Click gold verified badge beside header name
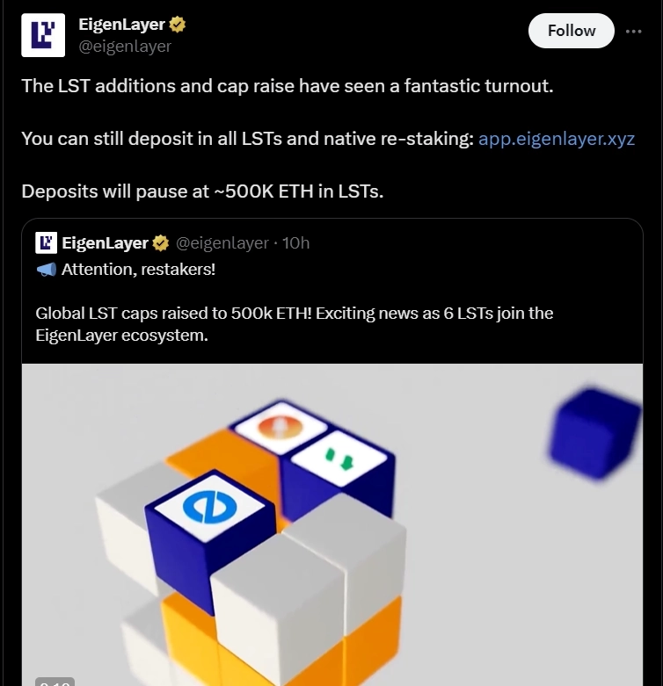Screen dimensions: 663x686 pyautogui.click(x=178, y=25)
